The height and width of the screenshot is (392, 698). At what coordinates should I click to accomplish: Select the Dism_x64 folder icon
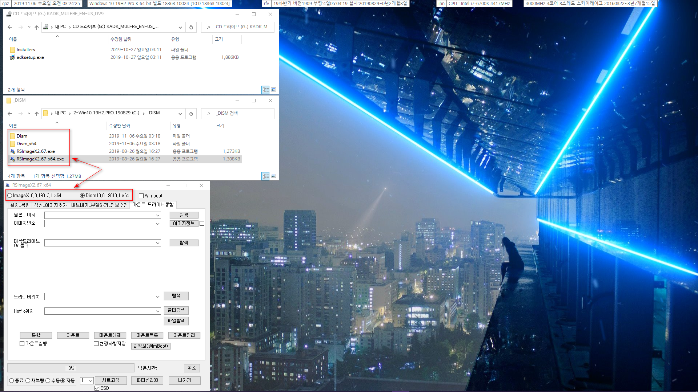[12, 144]
